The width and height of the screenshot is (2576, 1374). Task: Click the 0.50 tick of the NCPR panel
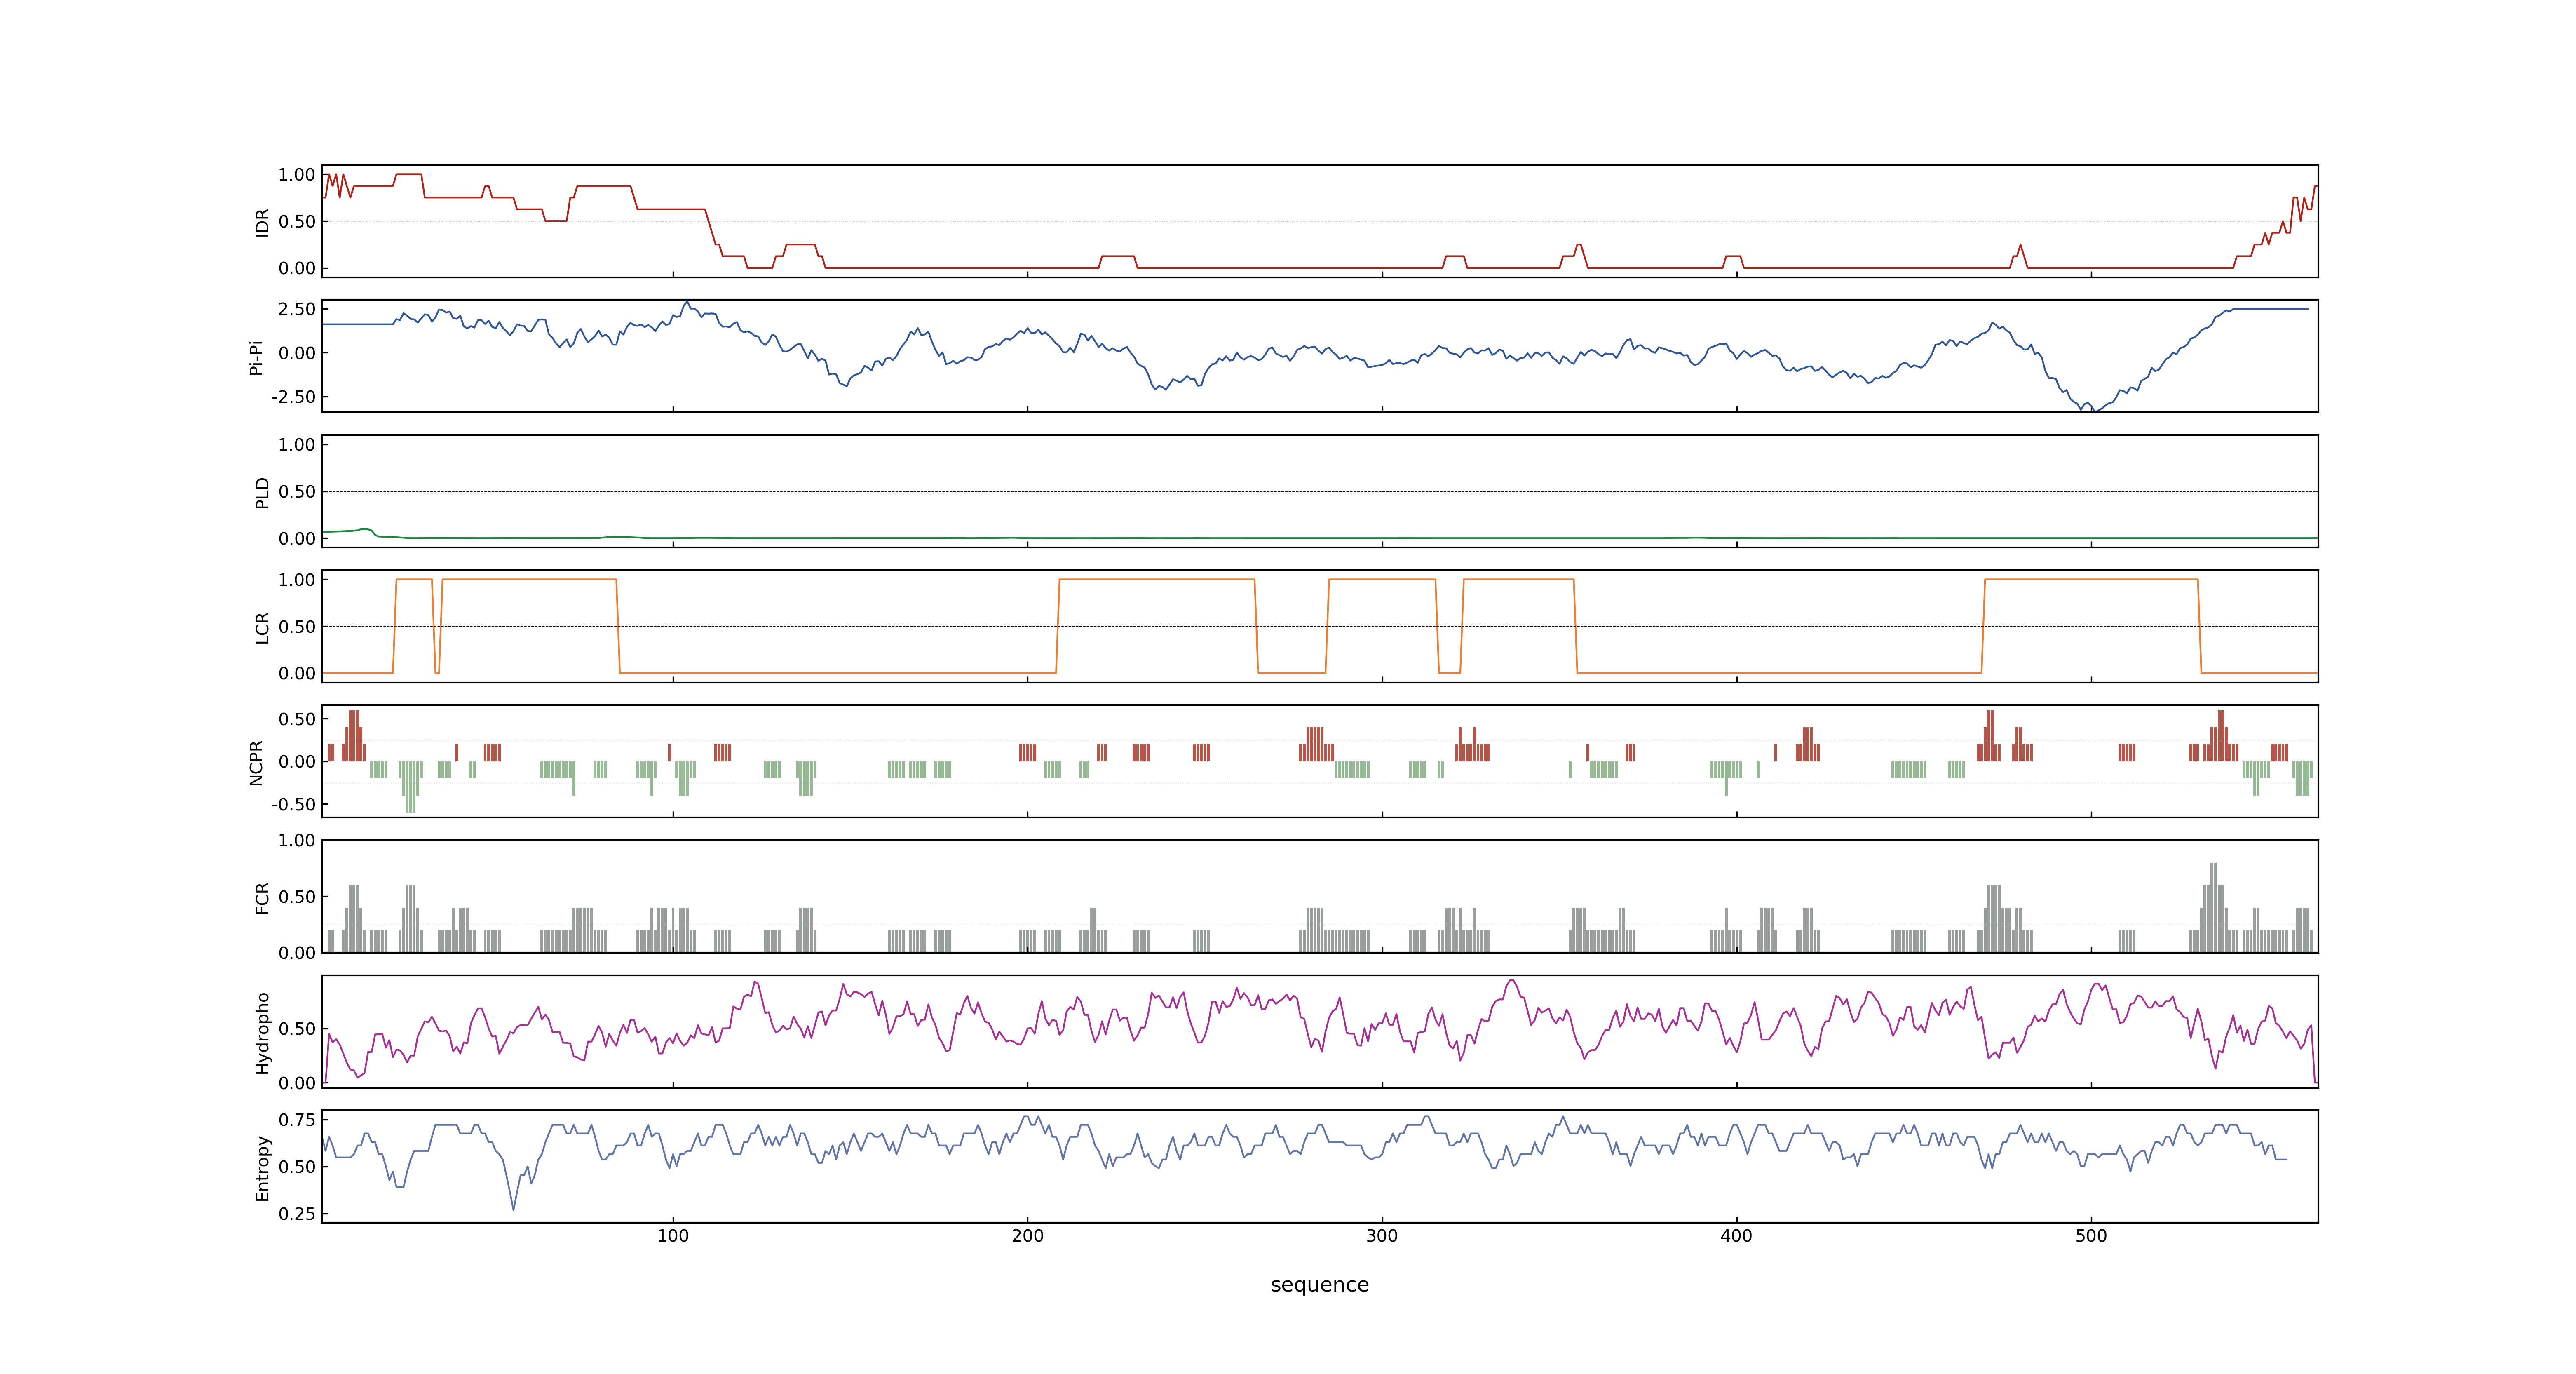coord(297,719)
